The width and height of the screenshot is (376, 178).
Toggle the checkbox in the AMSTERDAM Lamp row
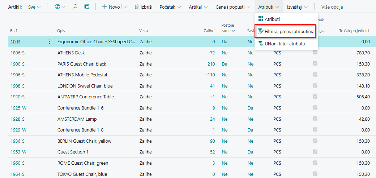click(315, 119)
